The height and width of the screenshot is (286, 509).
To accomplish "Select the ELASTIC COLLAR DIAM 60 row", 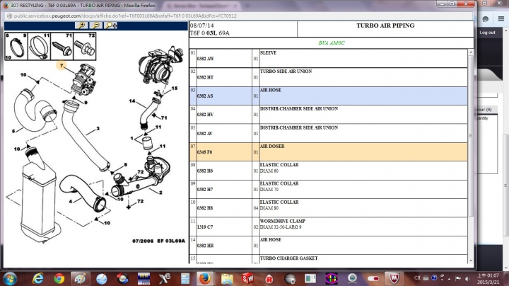I will tap(329, 171).
